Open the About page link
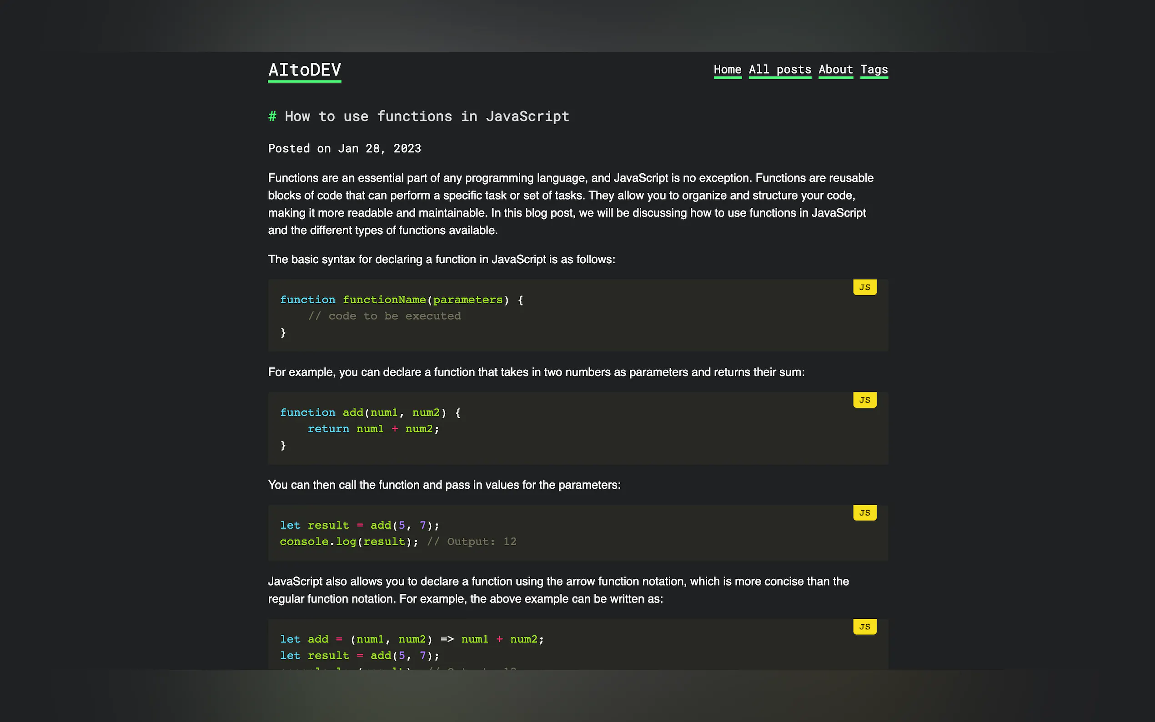 pyautogui.click(x=835, y=70)
